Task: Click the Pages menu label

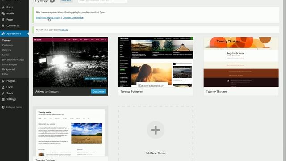Action: 10,20
